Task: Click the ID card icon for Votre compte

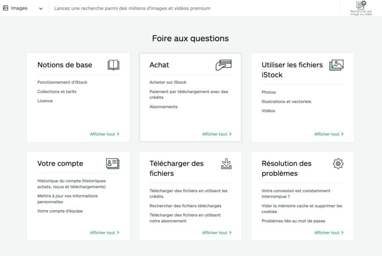Action: pos(113,164)
